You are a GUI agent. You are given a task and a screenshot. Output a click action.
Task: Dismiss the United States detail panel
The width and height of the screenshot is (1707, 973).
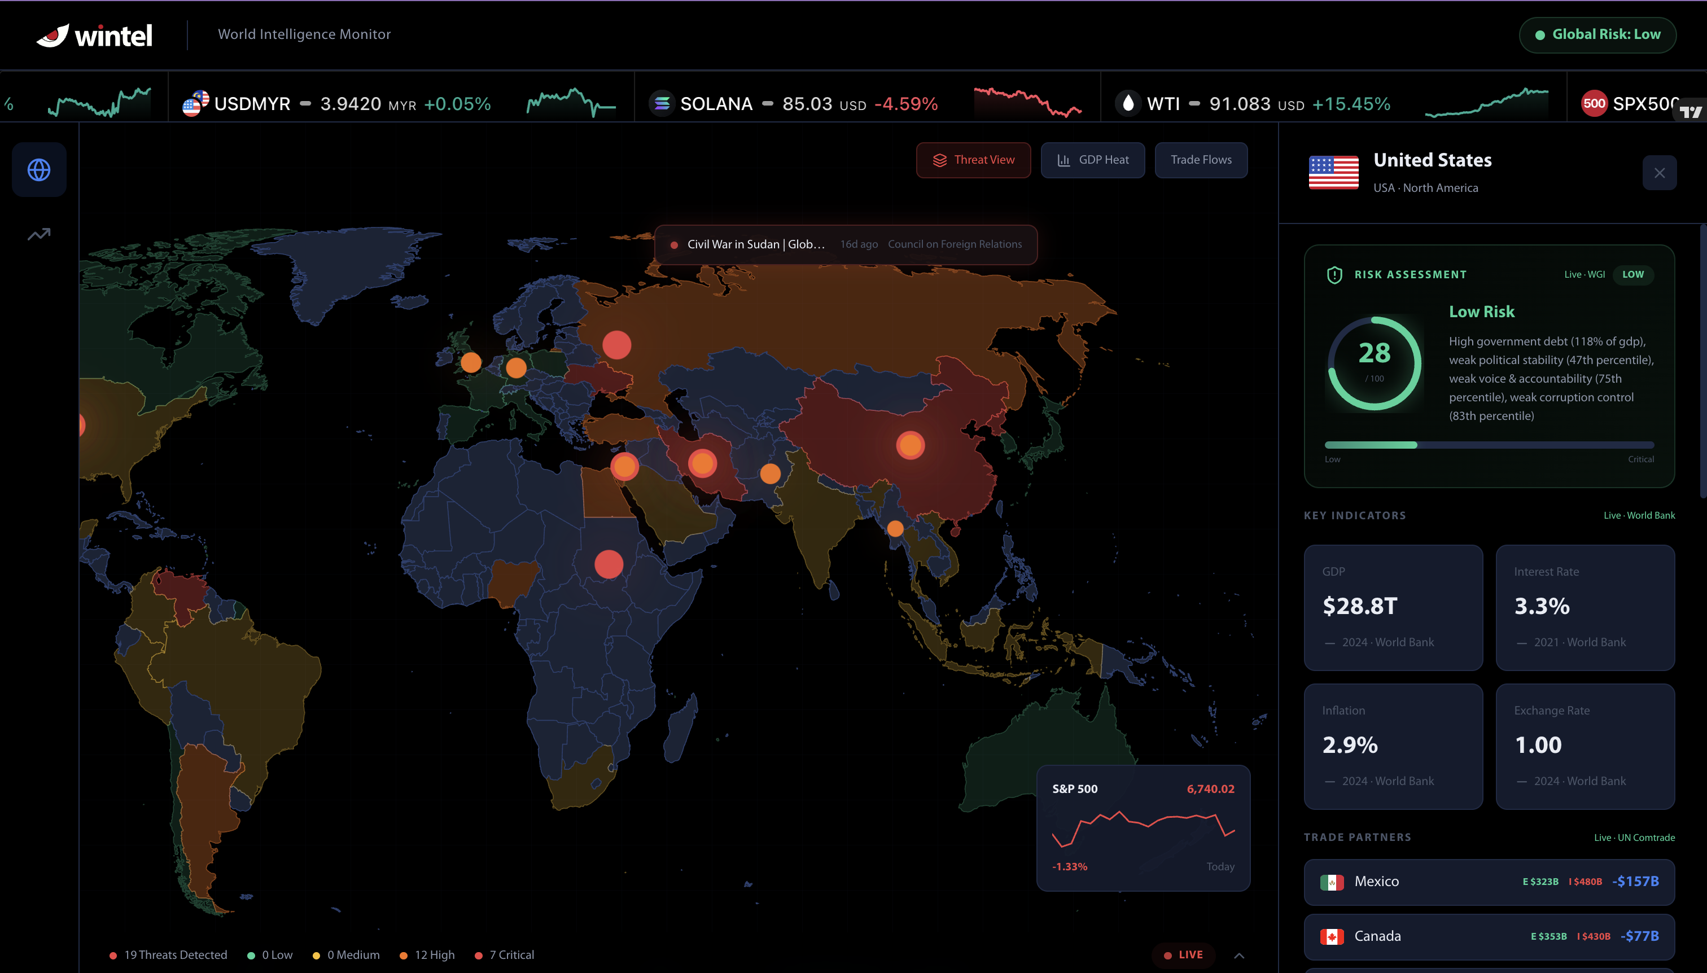tap(1660, 172)
